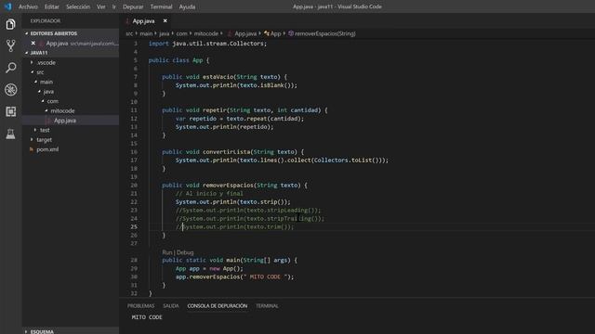Collapse the com folder

pyautogui.click(x=52, y=101)
